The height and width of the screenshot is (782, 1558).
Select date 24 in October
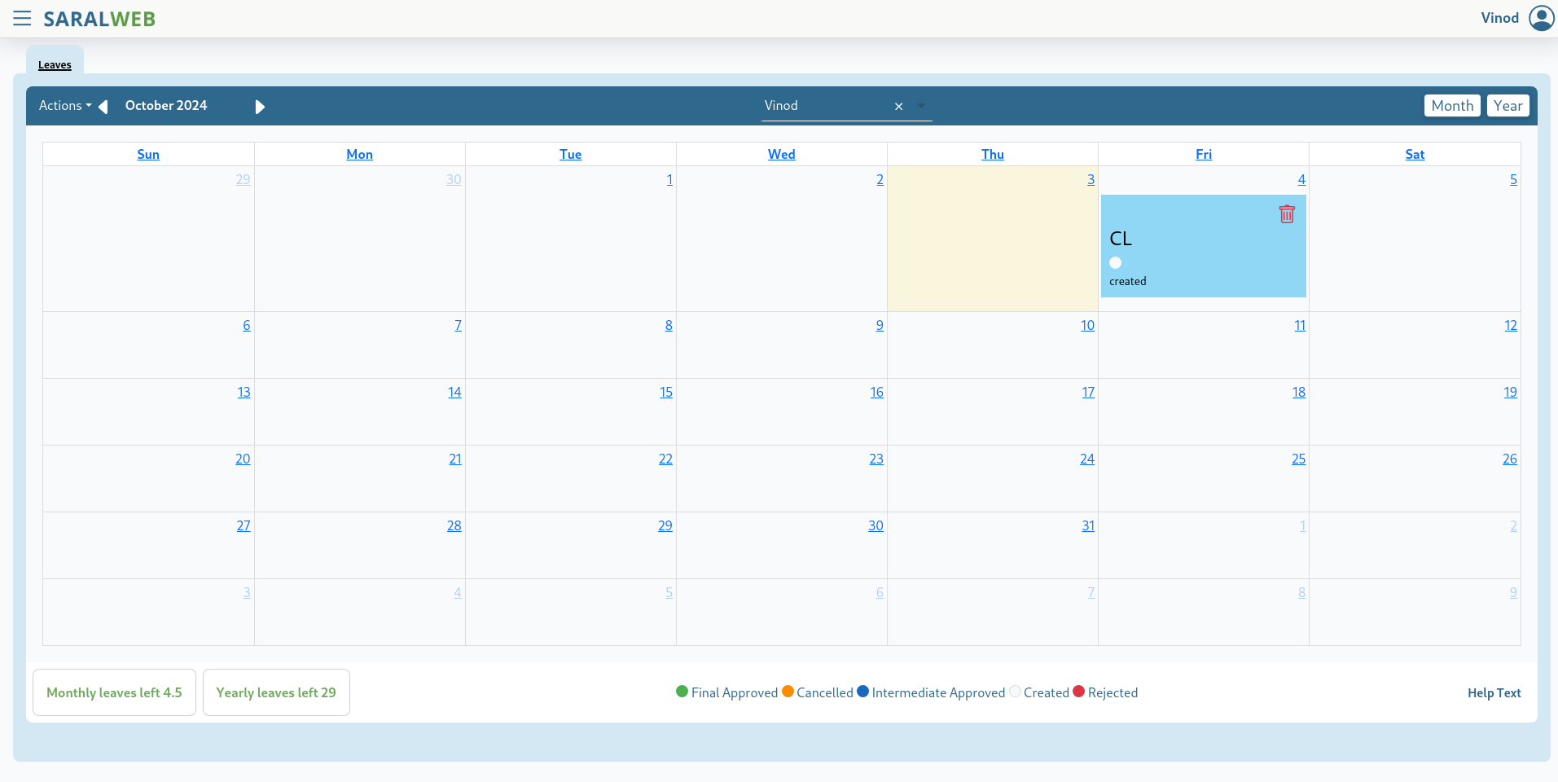pos(1087,459)
